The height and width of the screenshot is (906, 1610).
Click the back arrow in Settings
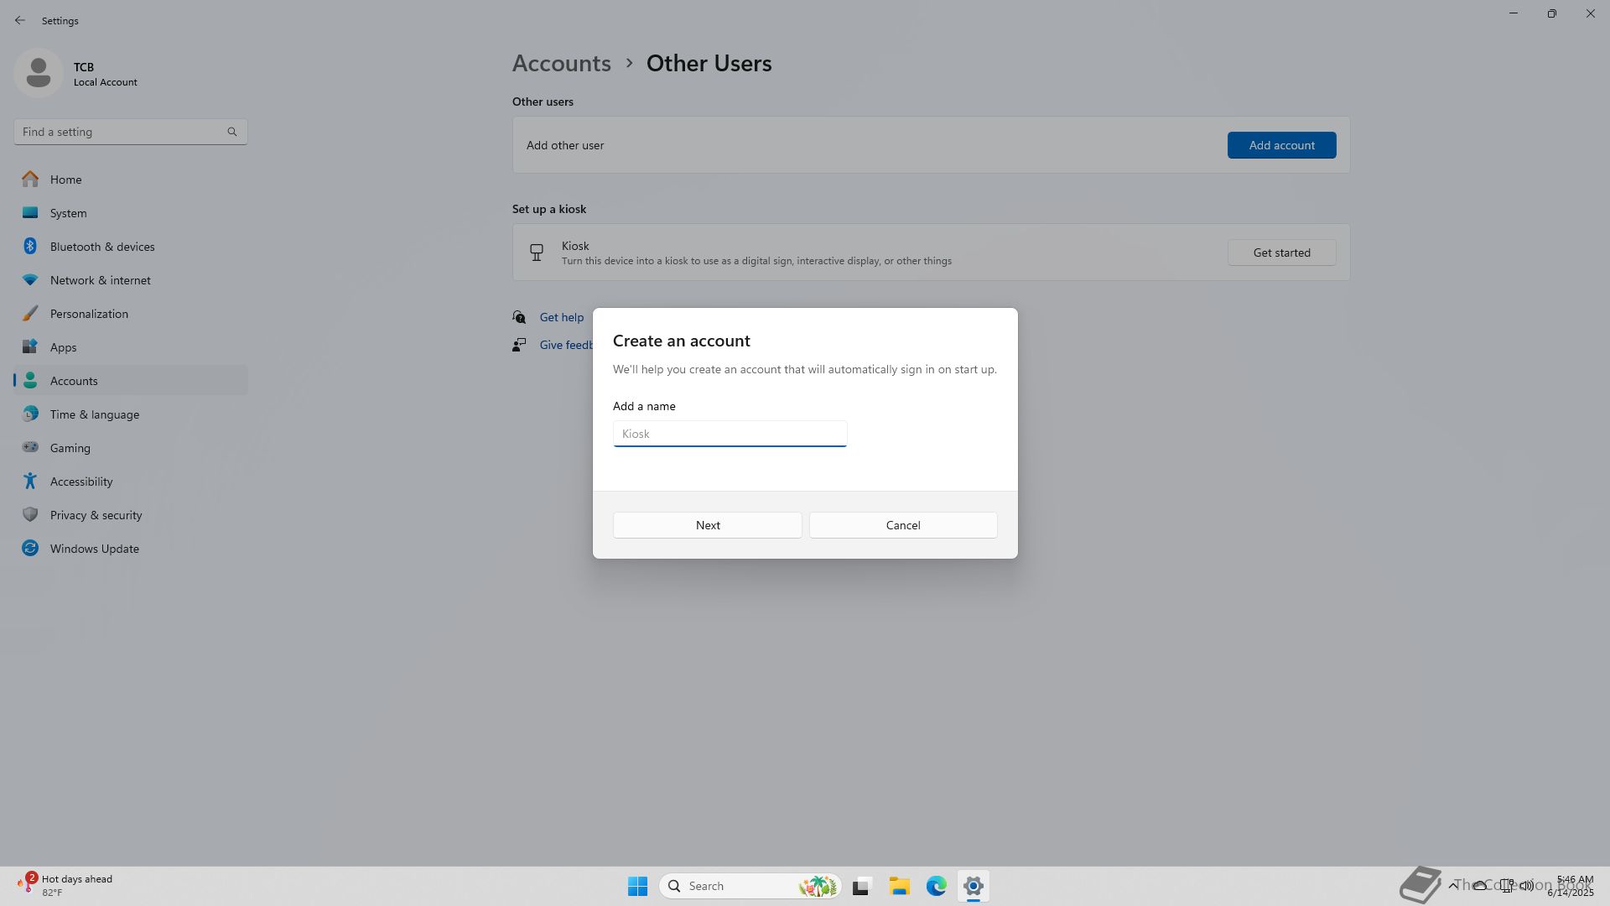tap(20, 20)
